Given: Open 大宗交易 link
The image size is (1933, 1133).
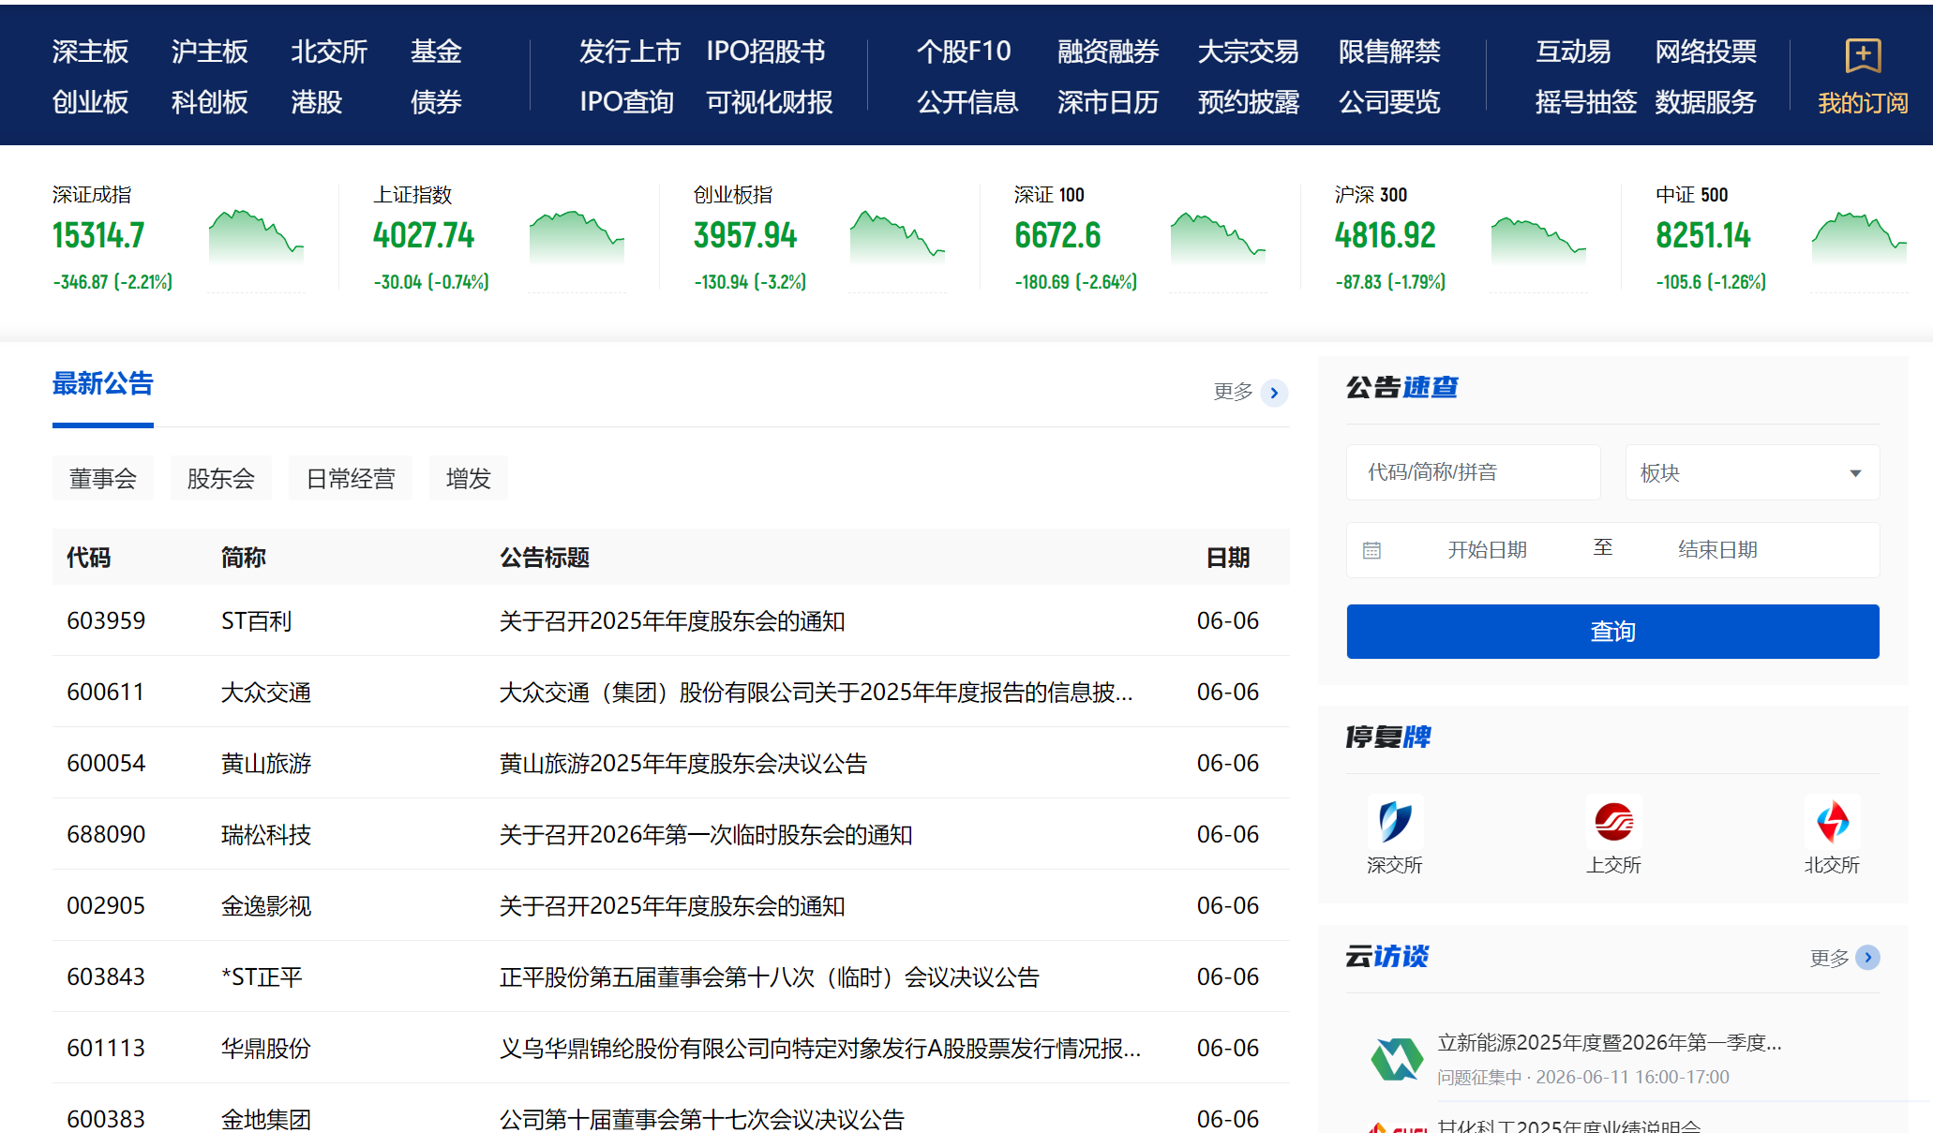Looking at the screenshot, I should 1249,52.
